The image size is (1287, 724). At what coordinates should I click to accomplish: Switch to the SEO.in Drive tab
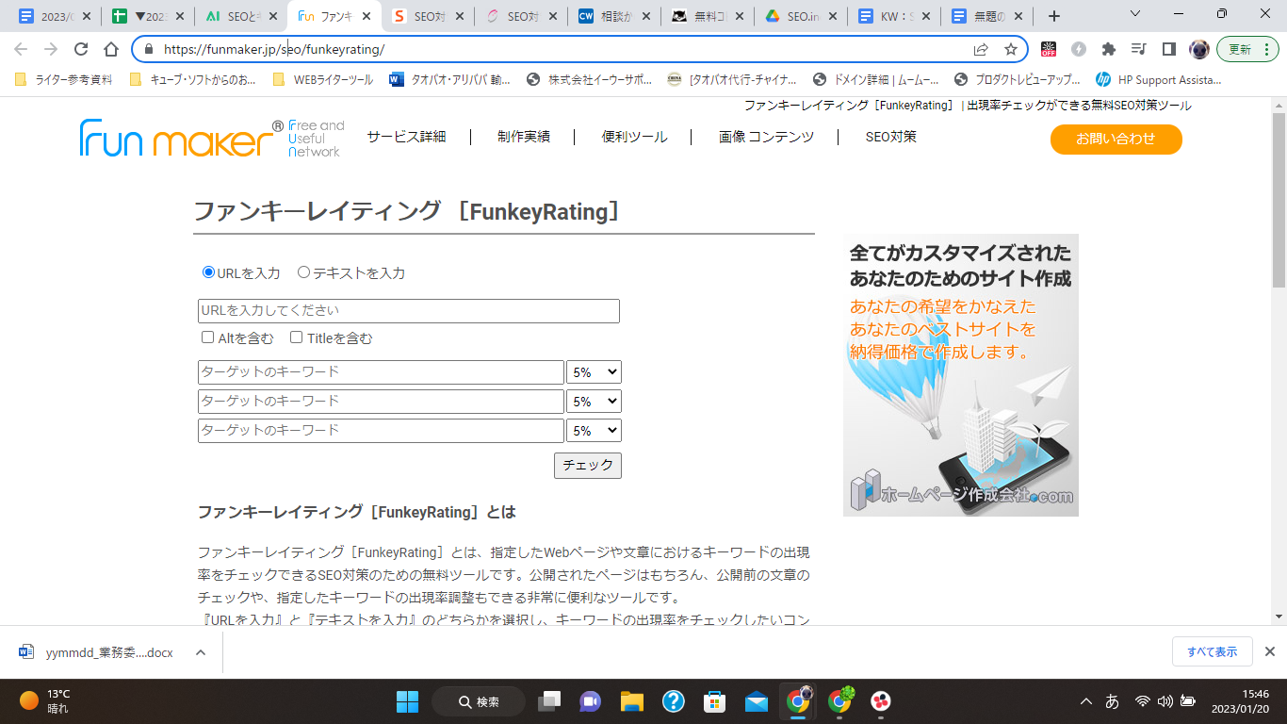[799, 16]
